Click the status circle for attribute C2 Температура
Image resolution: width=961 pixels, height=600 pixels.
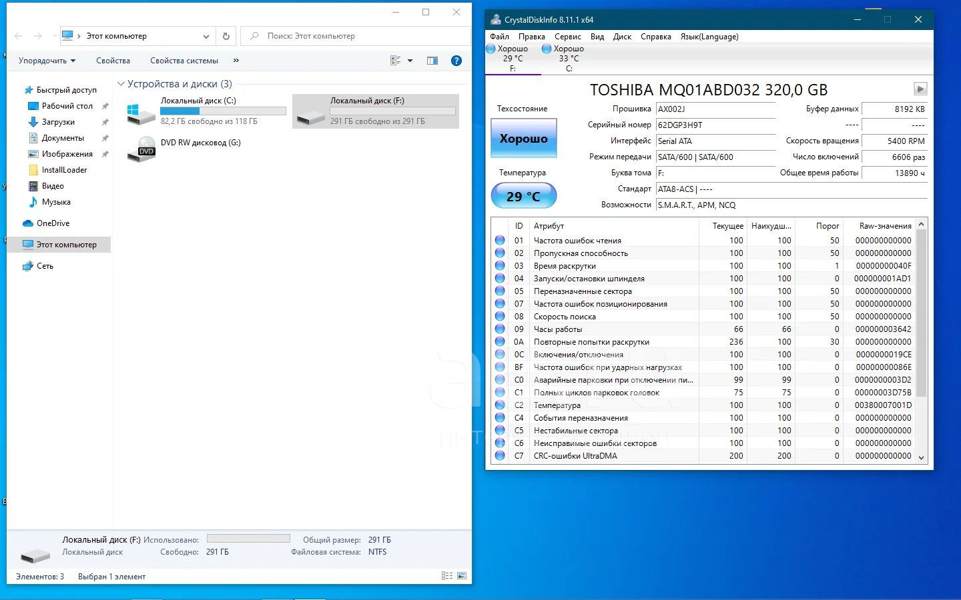pyautogui.click(x=500, y=405)
